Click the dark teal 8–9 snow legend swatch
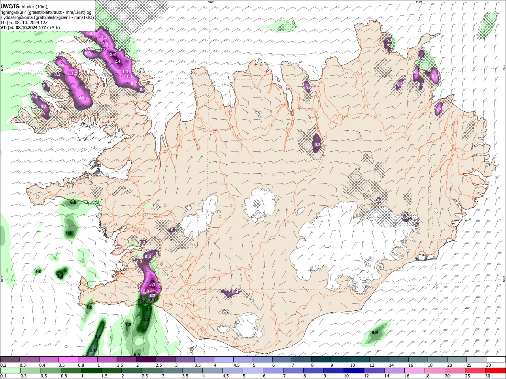This screenshot has height=379, width=506. pos(321,359)
